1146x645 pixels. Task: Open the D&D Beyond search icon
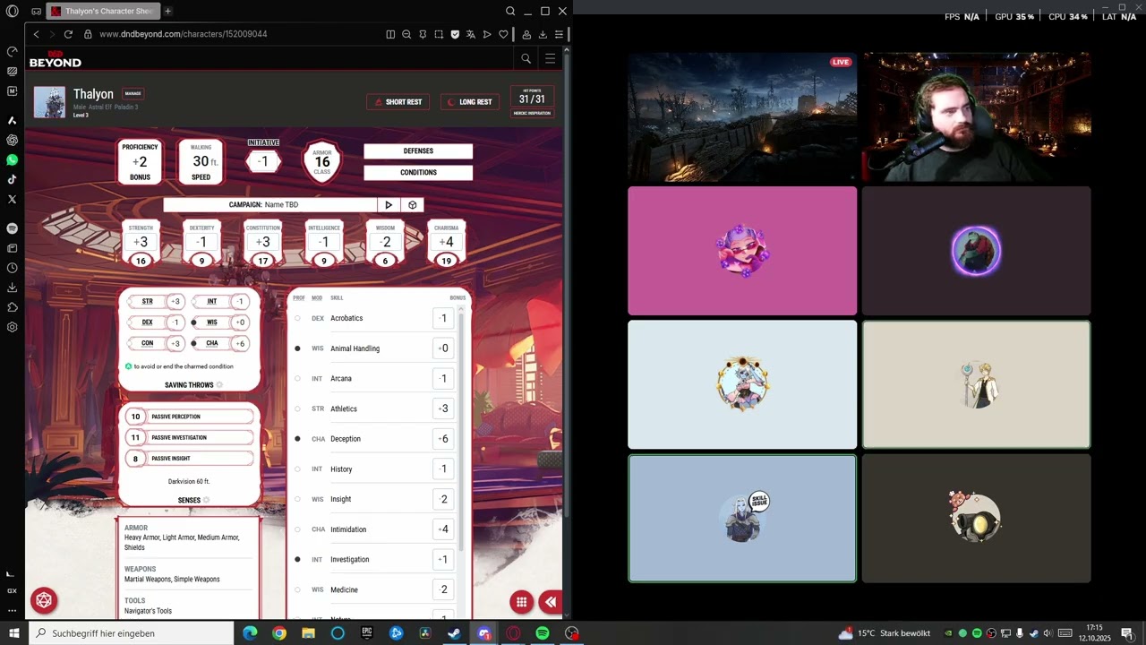tap(526, 59)
